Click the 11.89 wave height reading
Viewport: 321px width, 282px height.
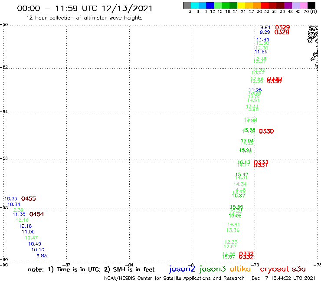coord(261,52)
